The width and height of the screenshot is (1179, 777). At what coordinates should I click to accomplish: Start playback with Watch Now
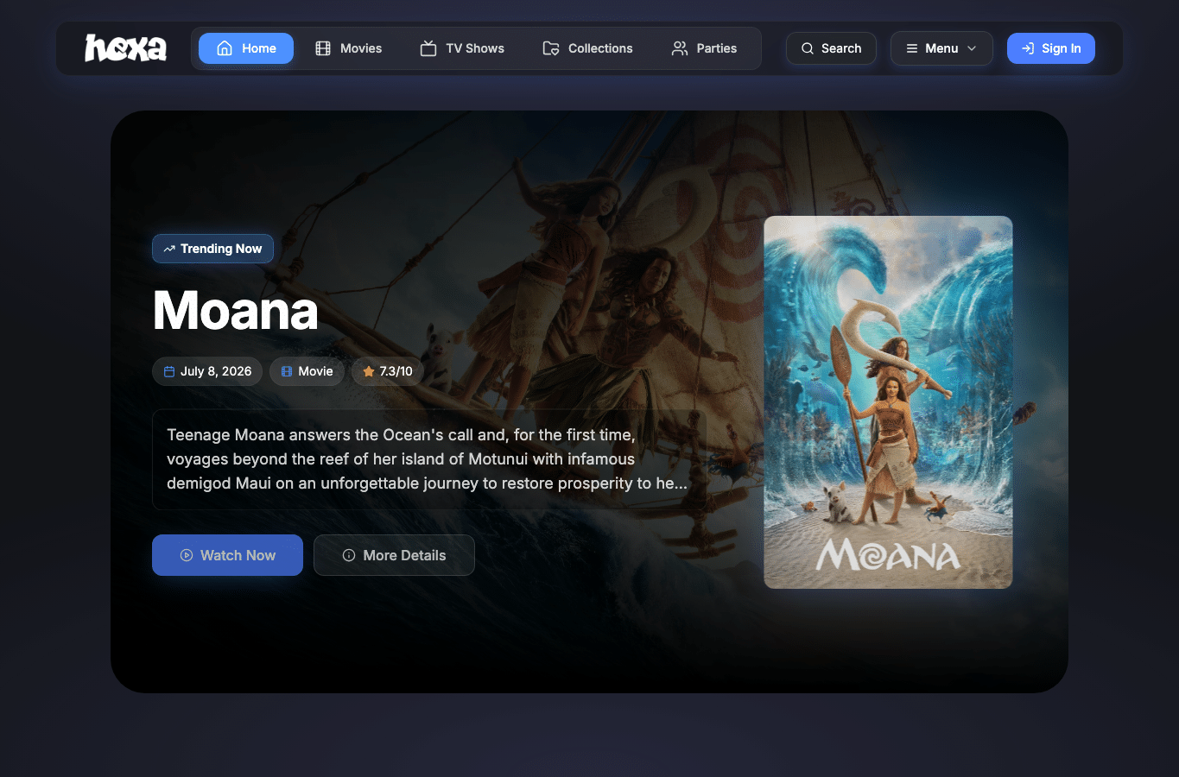coord(227,555)
